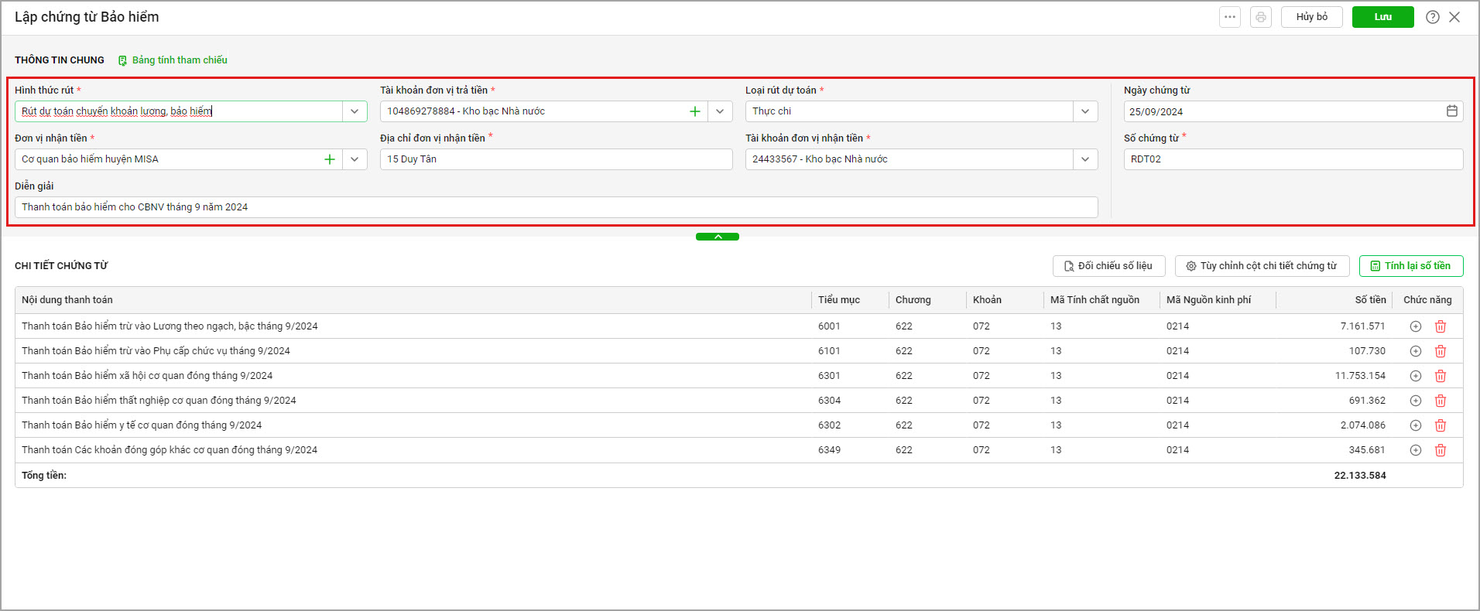
Task: Expand the Loại rút dự toán dropdown
Action: [1085, 111]
